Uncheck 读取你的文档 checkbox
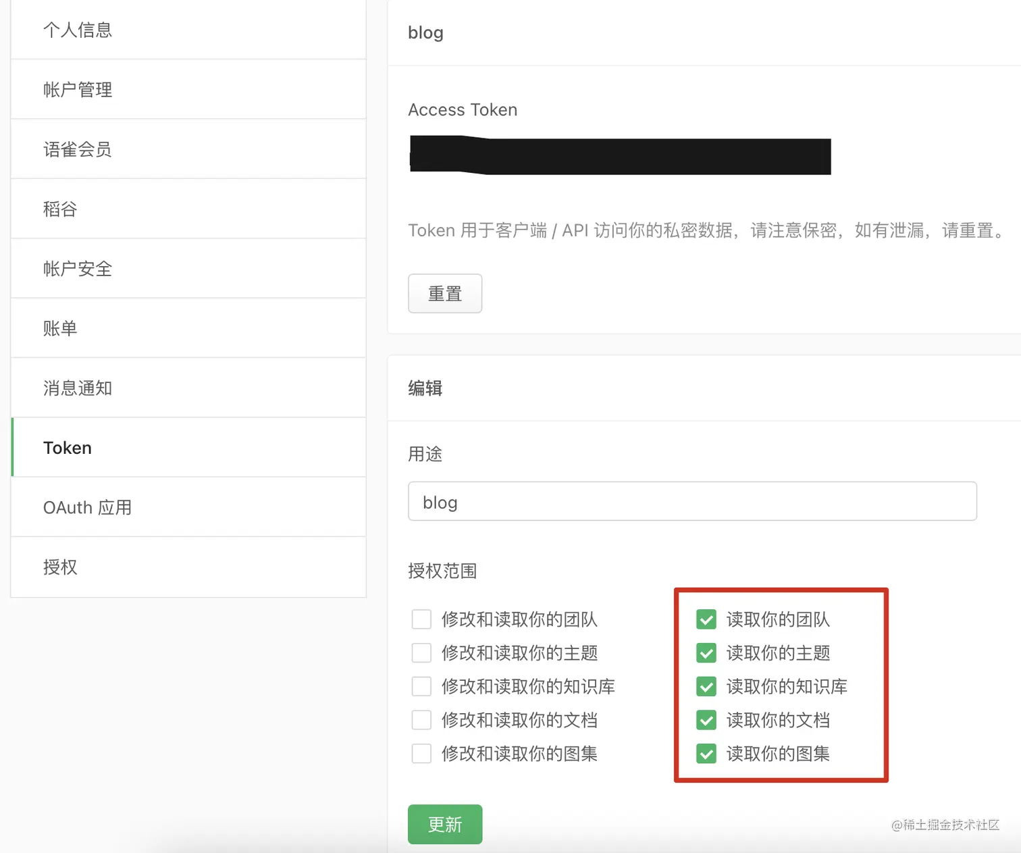This screenshot has width=1021, height=853. tap(706, 720)
